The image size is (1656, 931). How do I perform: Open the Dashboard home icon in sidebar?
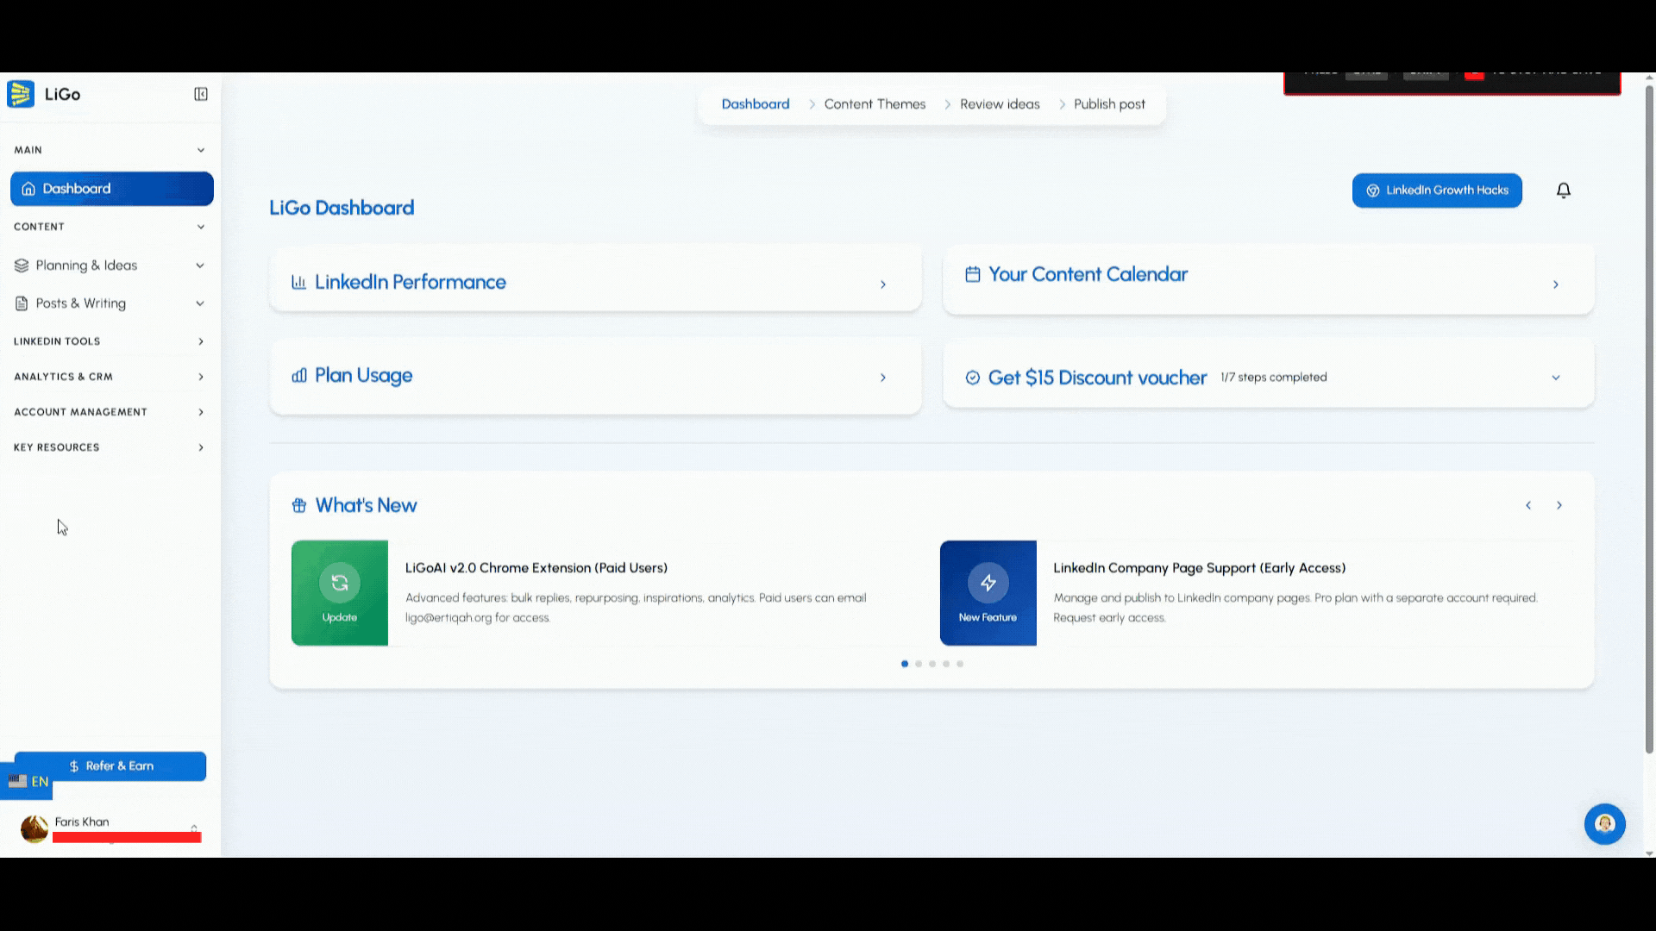28,189
